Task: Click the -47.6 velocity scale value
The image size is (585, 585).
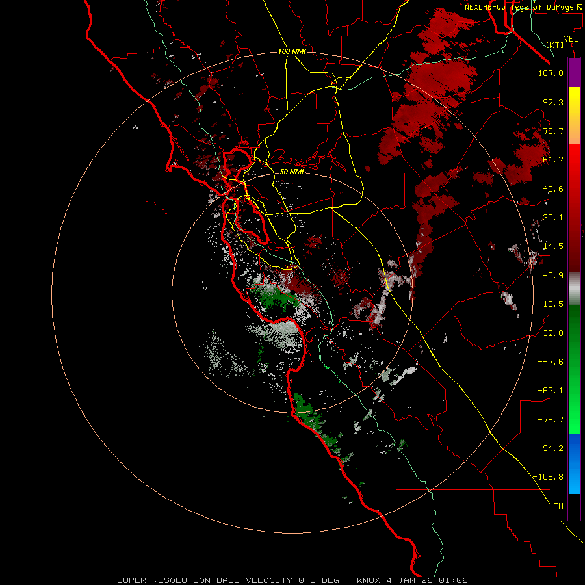Action: (551, 362)
